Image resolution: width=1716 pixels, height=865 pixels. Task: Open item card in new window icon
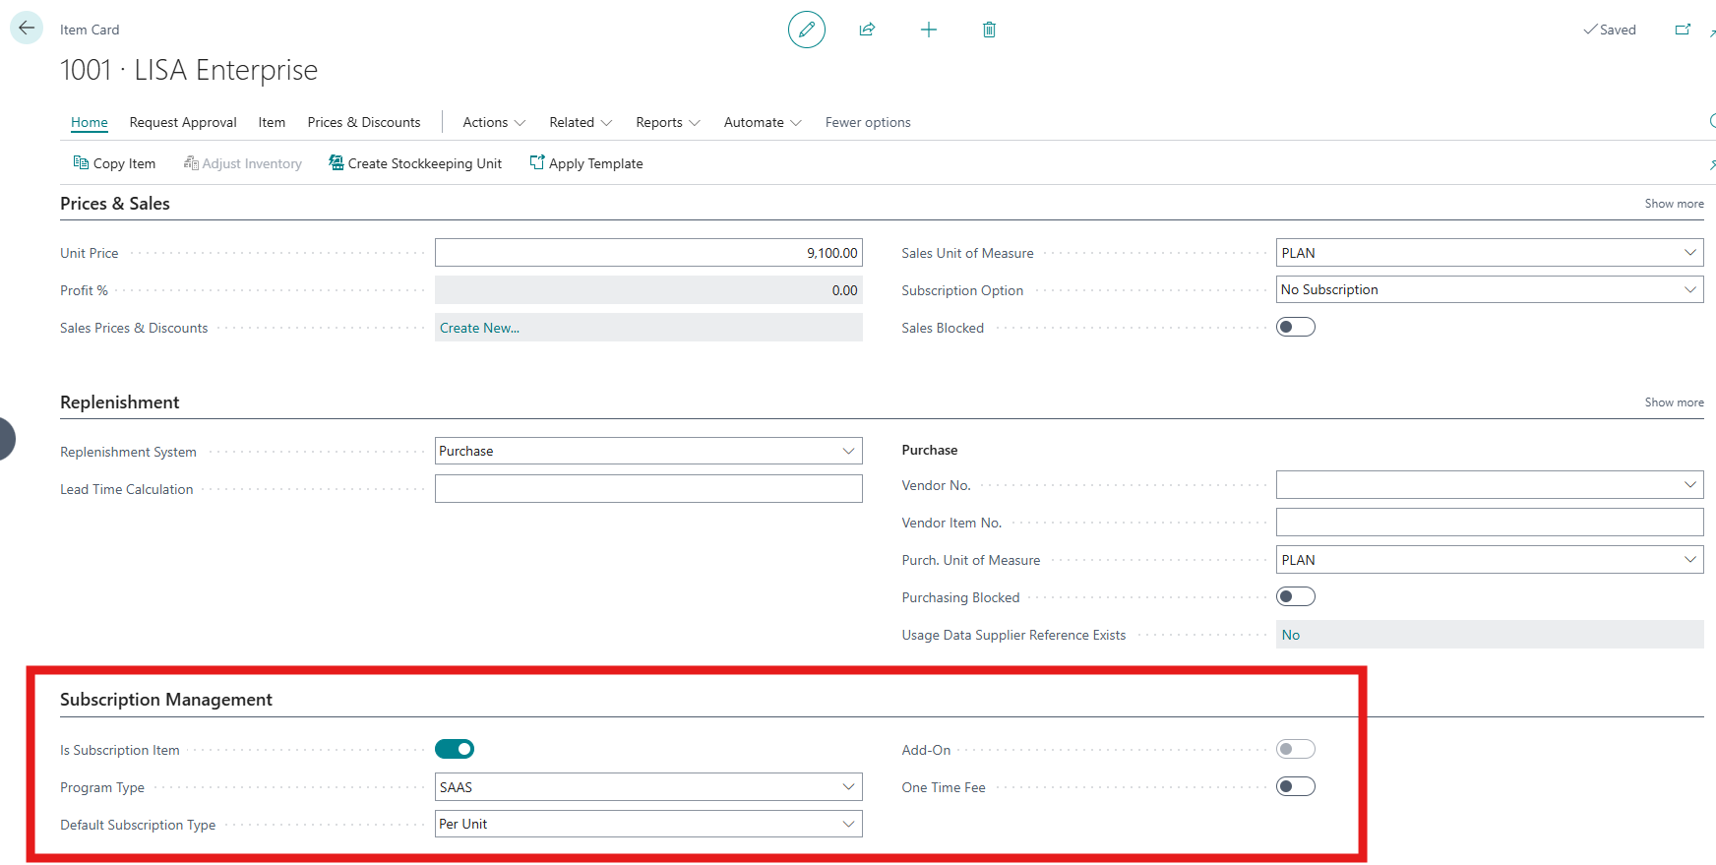(1683, 30)
